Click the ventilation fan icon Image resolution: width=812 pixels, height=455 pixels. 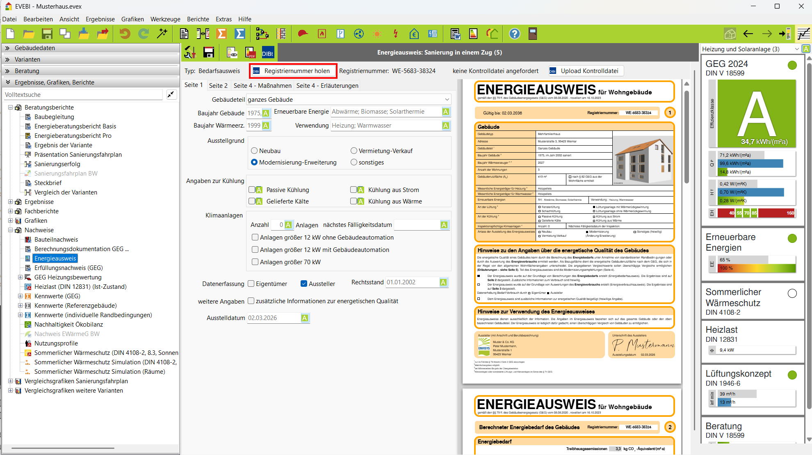click(x=359, y=34)
